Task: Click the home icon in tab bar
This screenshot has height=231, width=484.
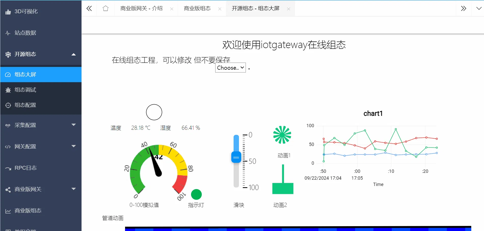Action: 105,8
